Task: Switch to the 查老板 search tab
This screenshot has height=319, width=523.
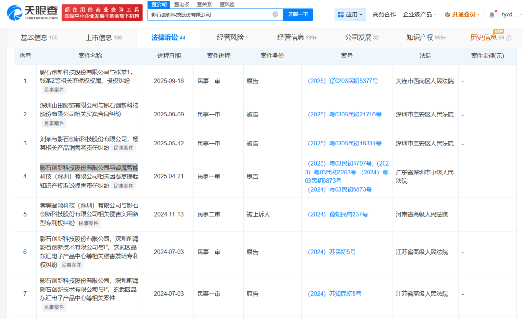Action: [x=182, y=4]
